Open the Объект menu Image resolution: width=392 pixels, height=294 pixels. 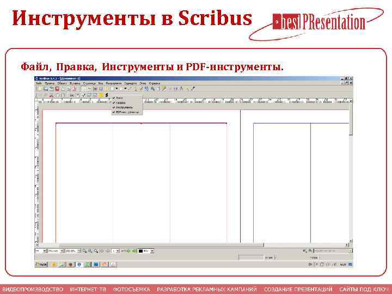pos(62,83)
